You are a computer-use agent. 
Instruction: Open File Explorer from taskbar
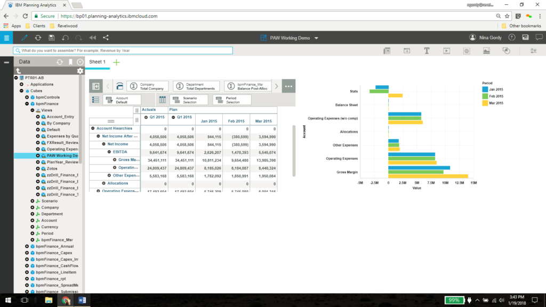click(49, 300)
